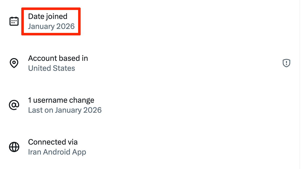Click the calendar icon beside Date joined
The height and width of the screenshot is (169, 303).
coord(14,21)
